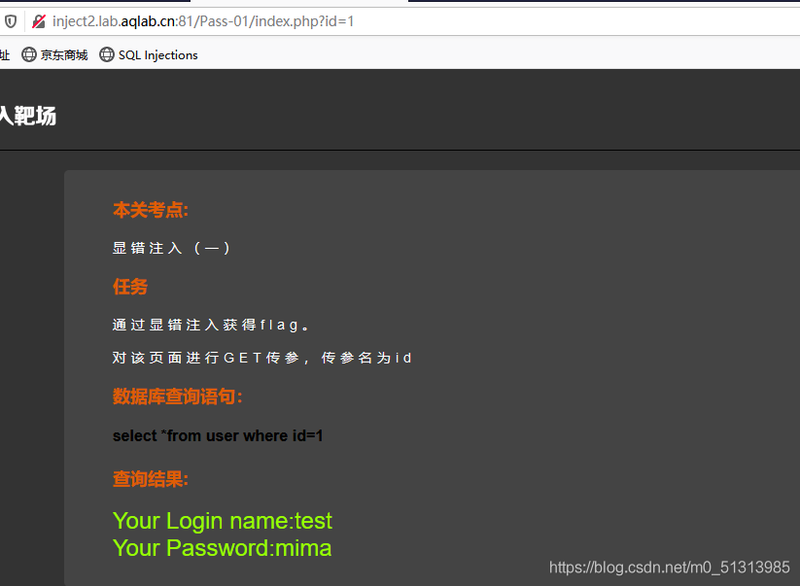Click the Your Login name:test result

223,521
